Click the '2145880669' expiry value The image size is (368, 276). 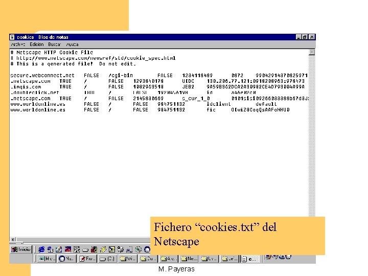pos(148,98)
